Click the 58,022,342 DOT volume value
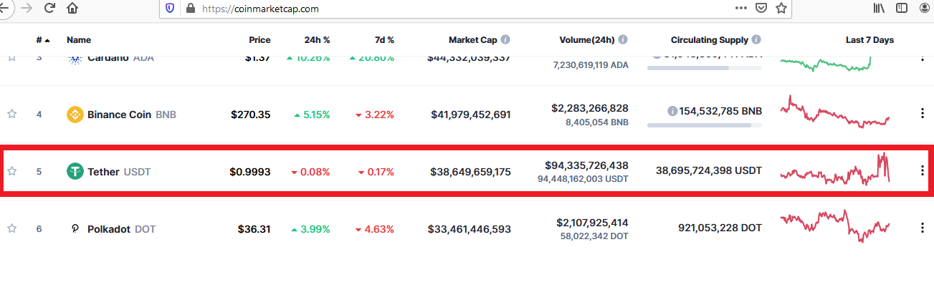Screen dimensions: 934x295 594,237
